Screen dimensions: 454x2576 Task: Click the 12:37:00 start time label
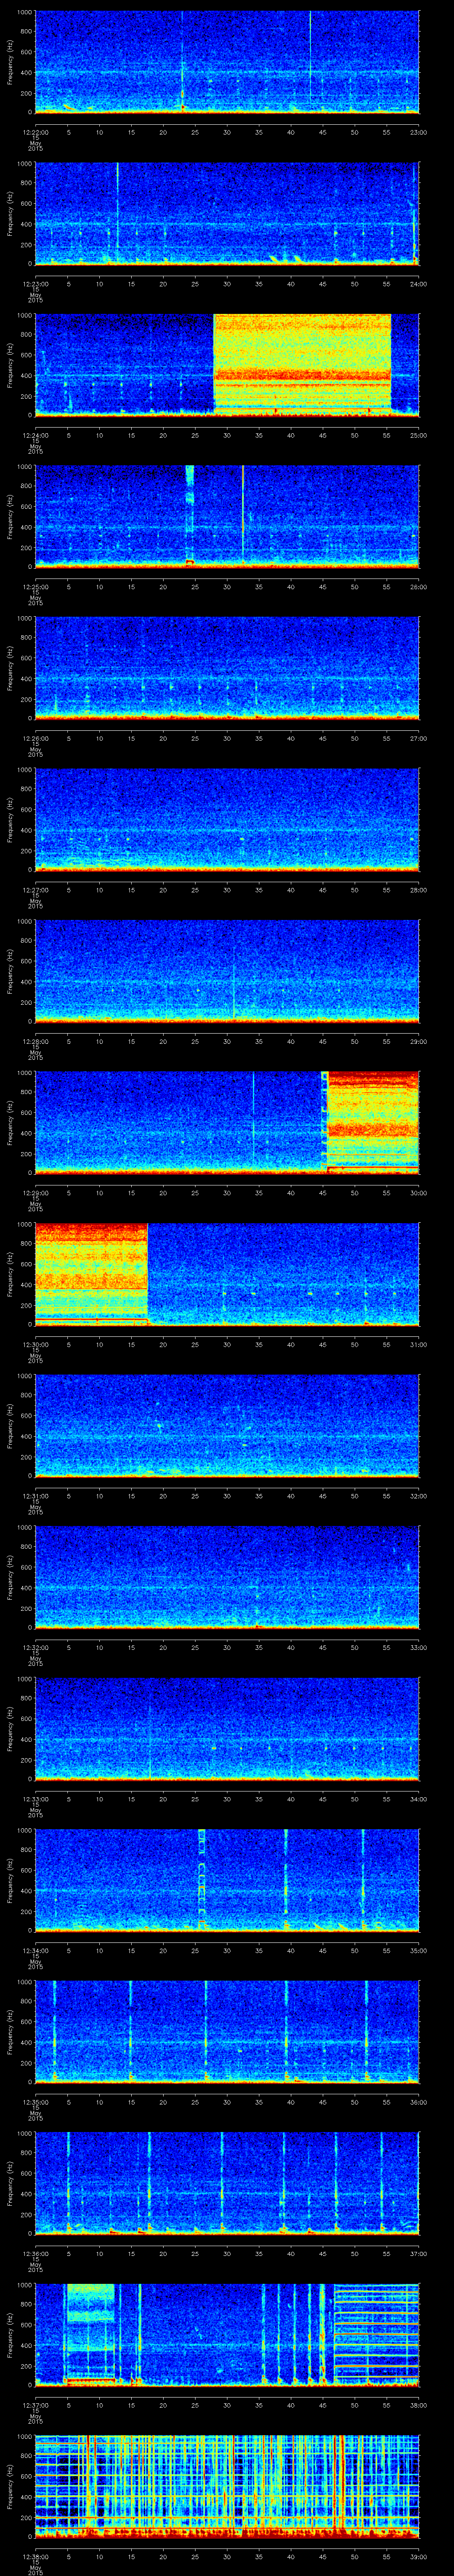[x=36, y=2405]
